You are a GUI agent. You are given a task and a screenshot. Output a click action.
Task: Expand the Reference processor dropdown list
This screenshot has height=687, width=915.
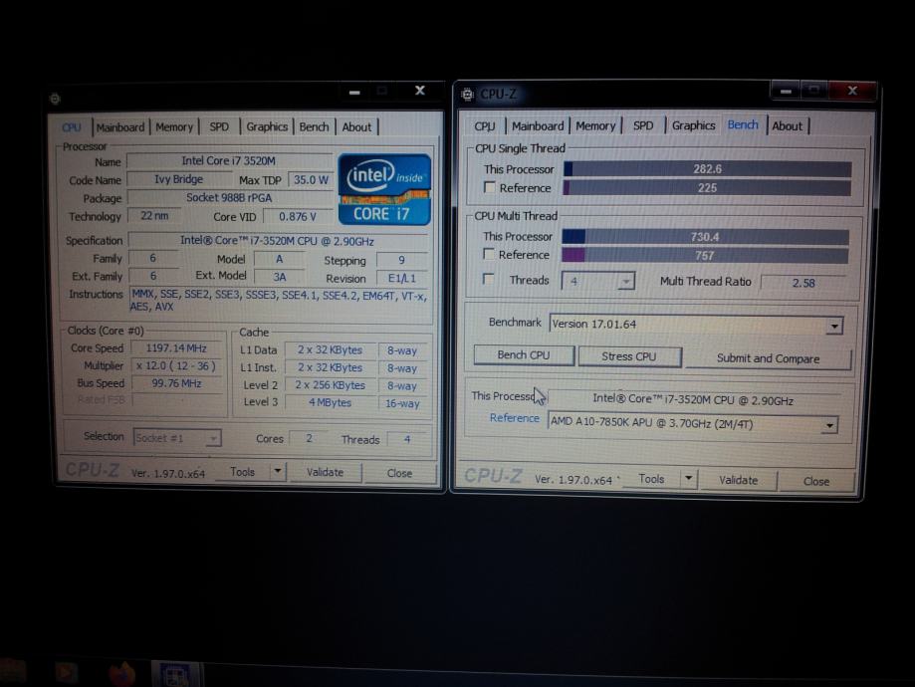[x=828, y=425]
